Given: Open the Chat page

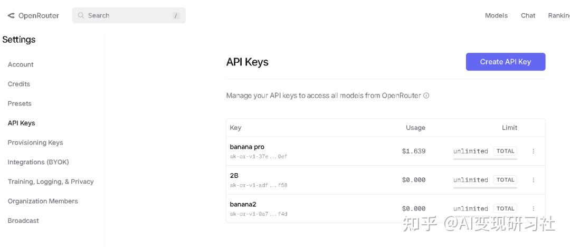Looking at the screenshot, I should (528, 16).
